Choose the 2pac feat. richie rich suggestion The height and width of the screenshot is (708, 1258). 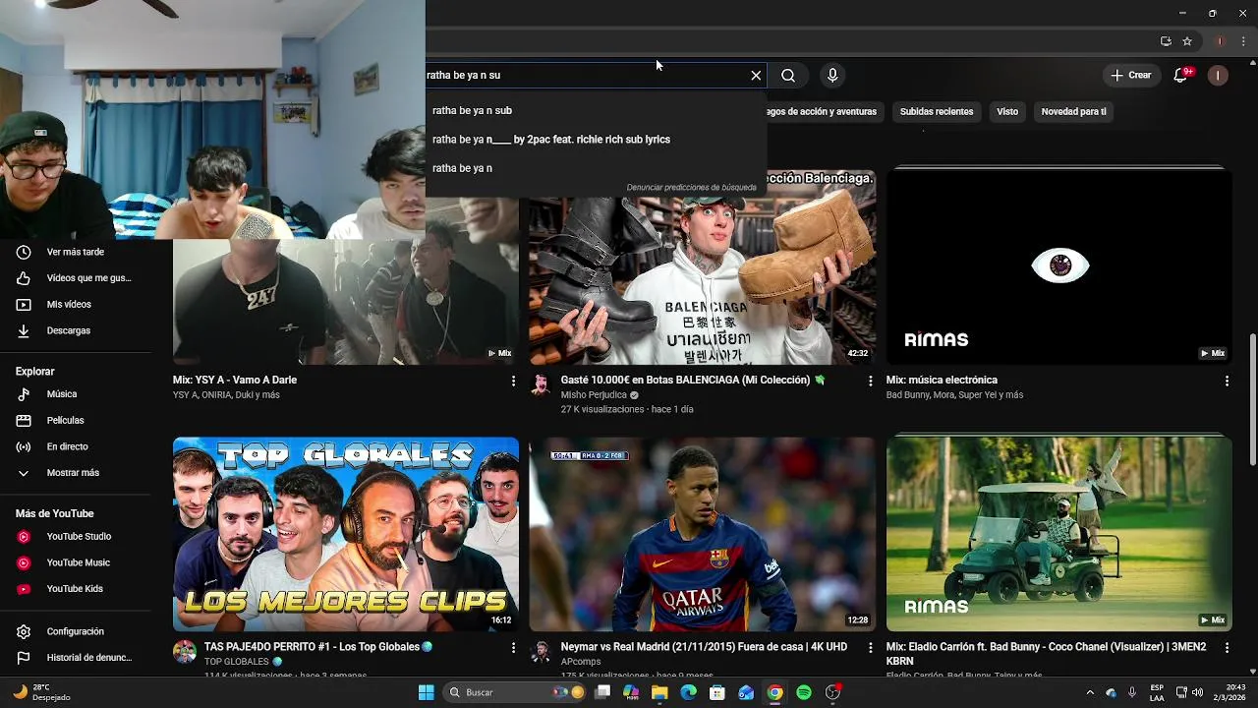tap(596, 139)
